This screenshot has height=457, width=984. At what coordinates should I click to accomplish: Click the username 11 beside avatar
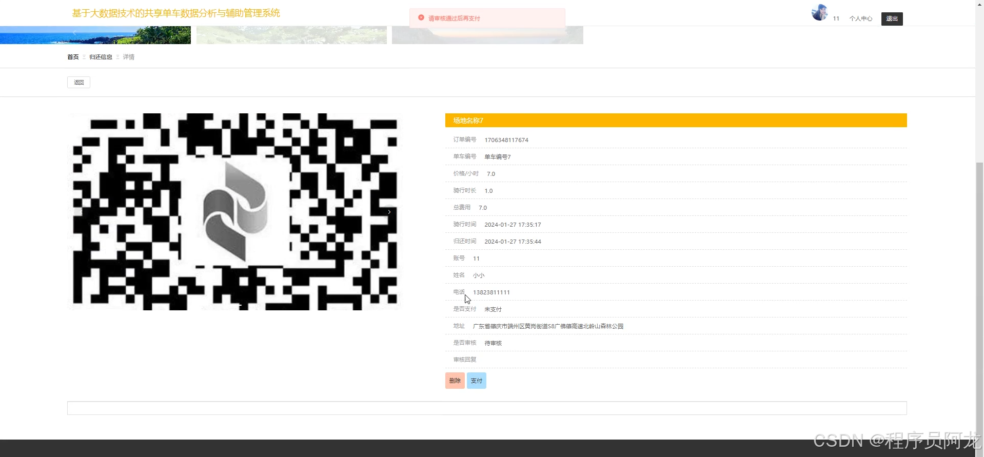(x=836, y=18)
